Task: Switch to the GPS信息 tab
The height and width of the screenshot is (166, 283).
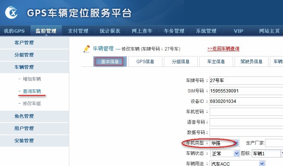Action: click(x=145, y=62)
